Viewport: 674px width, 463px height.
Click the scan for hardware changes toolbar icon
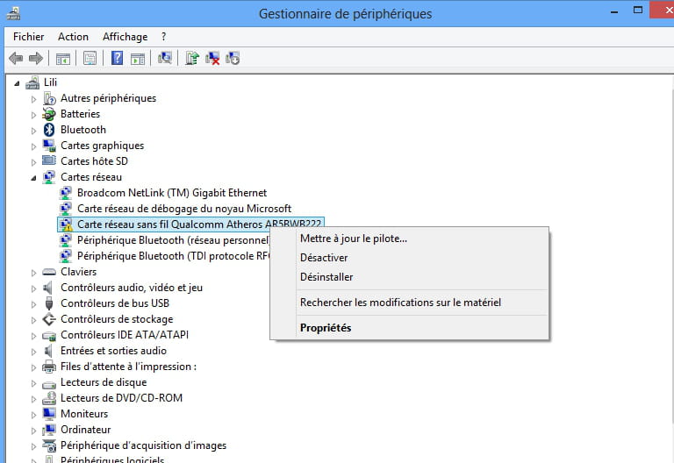tap(164, 58)
